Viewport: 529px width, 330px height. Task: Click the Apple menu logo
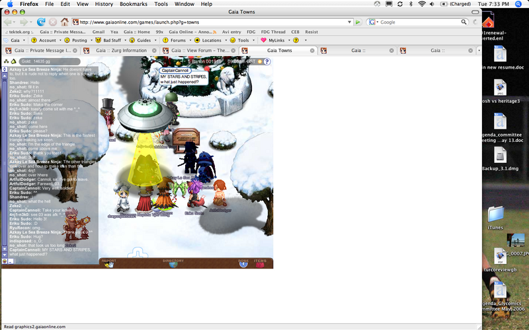coord(10,4)
